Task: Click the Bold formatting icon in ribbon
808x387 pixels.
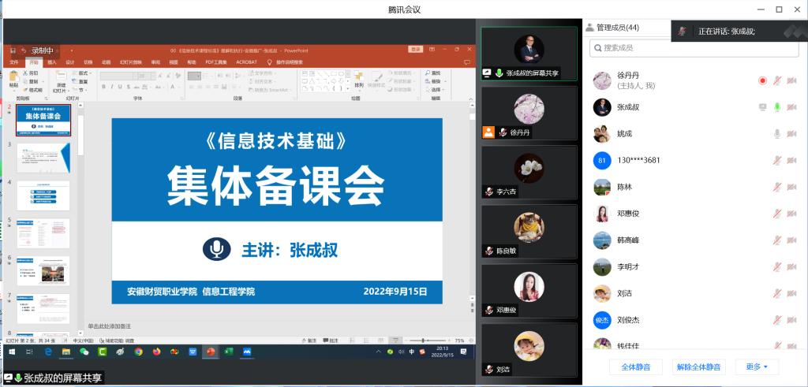Action: 104,87
